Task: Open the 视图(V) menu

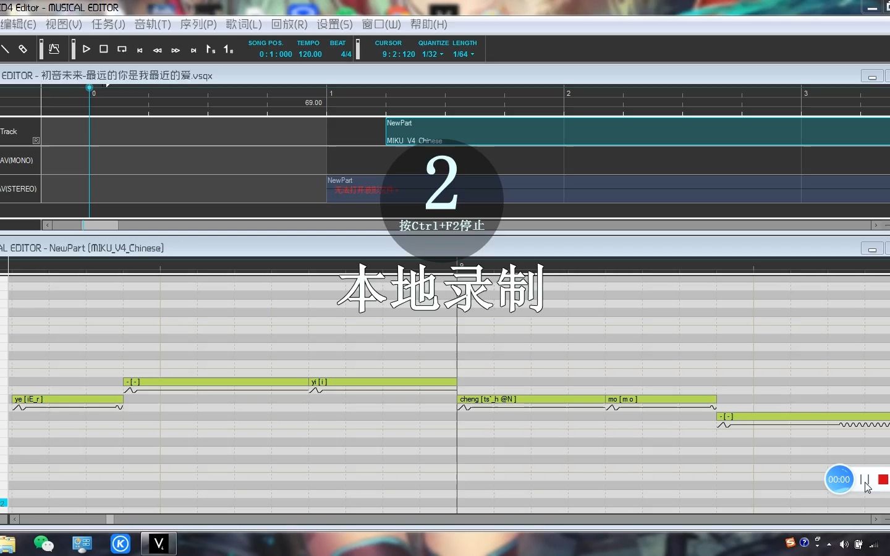Action: pyautogui.click(x=64, y=24)
